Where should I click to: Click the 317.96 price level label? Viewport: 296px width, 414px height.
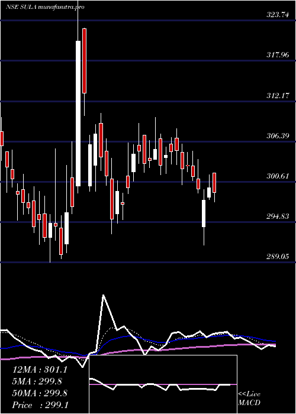coord(278,55)
